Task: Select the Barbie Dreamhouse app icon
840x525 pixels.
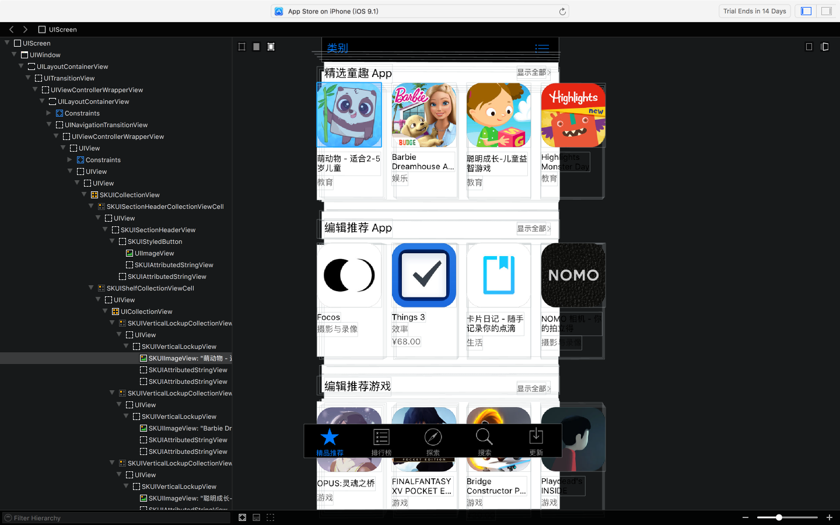Action: (x=424, y=114)
